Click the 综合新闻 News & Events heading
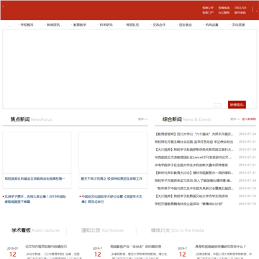Viewport: 259px width, 259px height. coord(186,119)
